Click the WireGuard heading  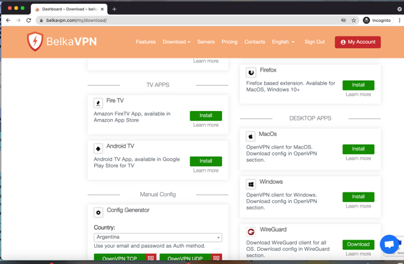tap(273, 230)
